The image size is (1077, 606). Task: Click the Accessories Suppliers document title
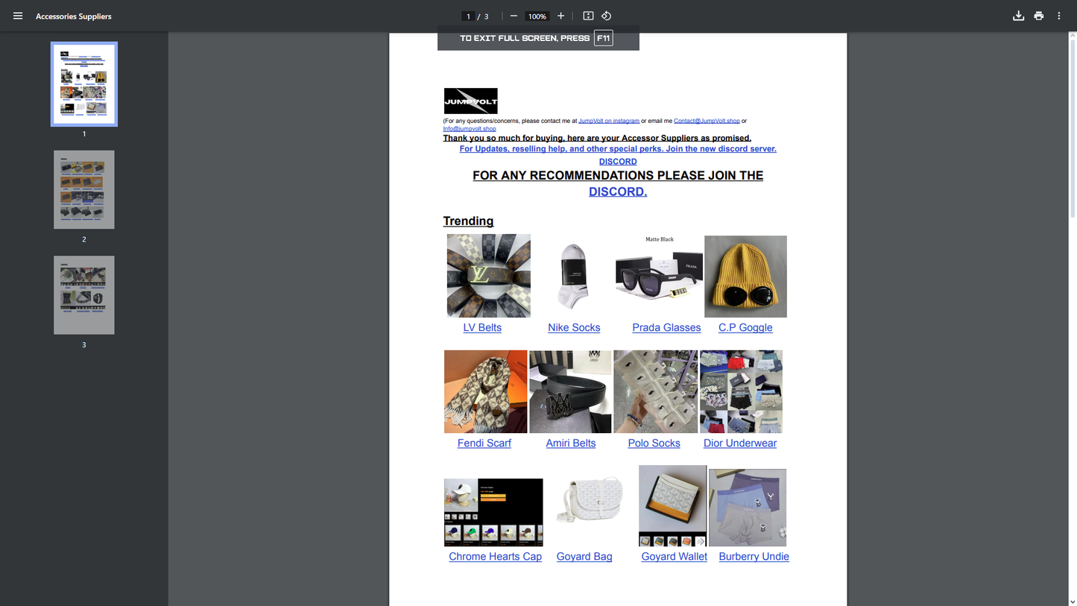click(74, 16)
